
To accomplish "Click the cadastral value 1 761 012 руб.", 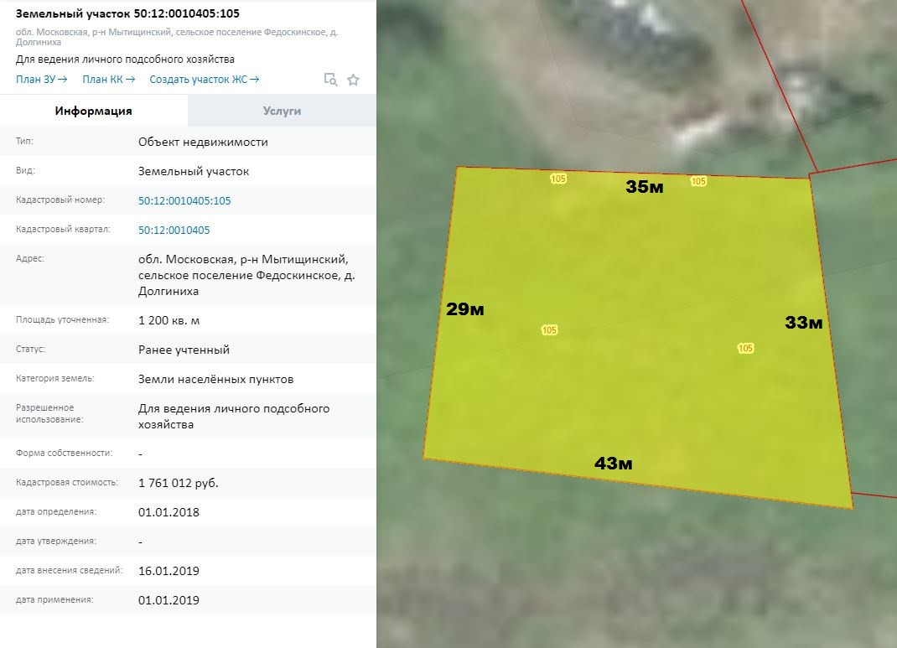I will tap(178, 483).
